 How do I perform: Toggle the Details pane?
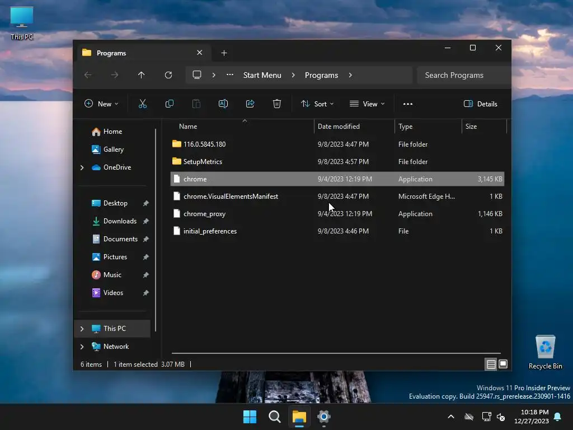coord(481,104)
